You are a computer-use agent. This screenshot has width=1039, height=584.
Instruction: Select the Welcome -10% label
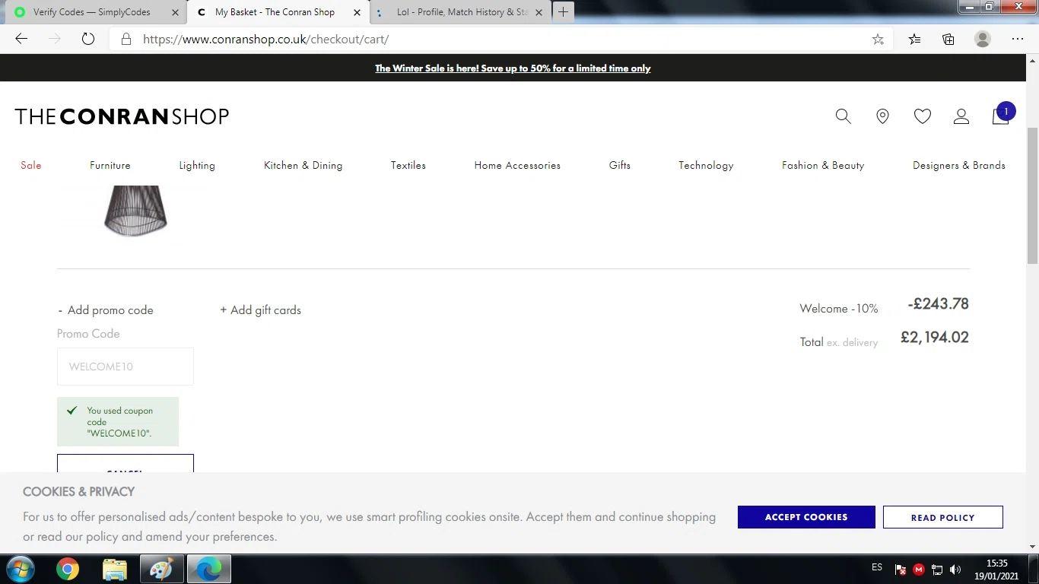click(839, 309)
